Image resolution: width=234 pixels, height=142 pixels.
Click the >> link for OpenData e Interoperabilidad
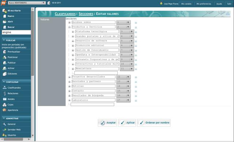(x=136, y=55)
